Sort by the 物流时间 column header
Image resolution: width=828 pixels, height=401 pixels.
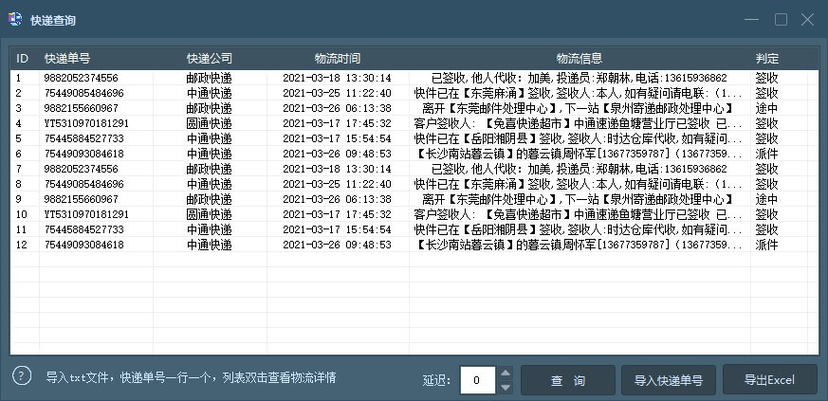pyautogui.click(x=338, y=58)
